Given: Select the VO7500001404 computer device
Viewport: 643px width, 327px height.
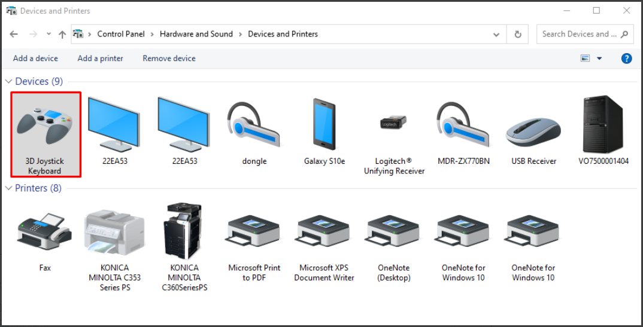Looking at the screenshot, I should click(x=603, y=131).
